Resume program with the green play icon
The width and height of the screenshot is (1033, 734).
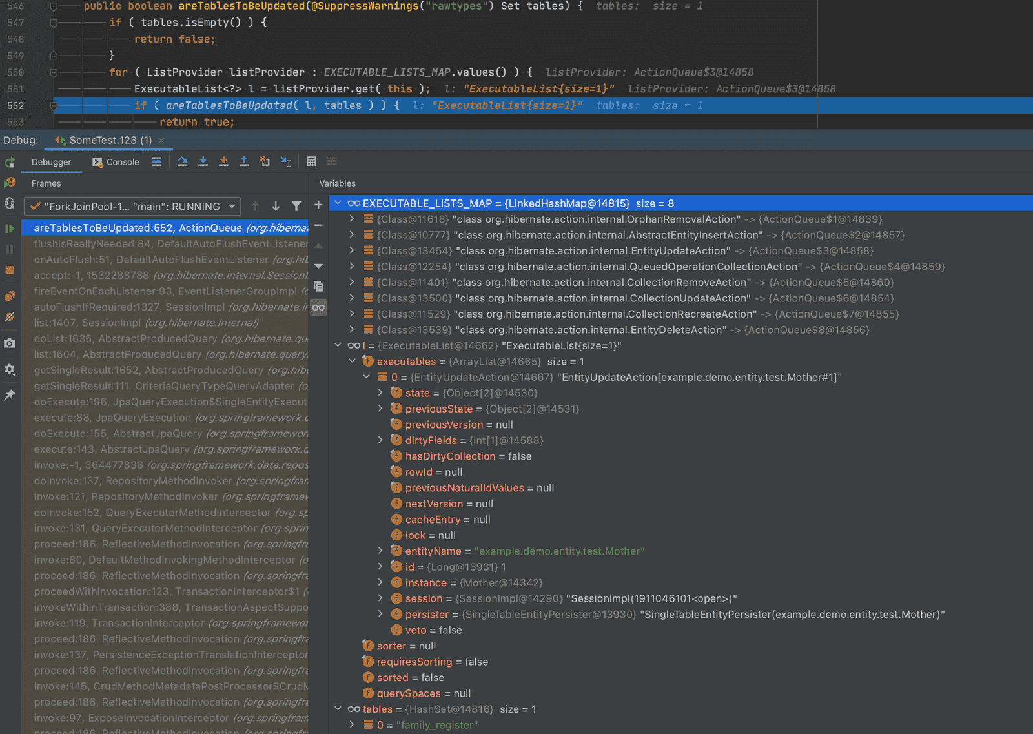pos(10,229)
